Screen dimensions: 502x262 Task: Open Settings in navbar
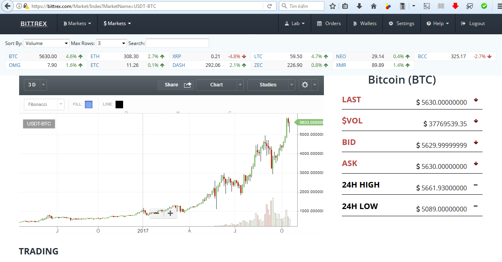tap(402, 23)
